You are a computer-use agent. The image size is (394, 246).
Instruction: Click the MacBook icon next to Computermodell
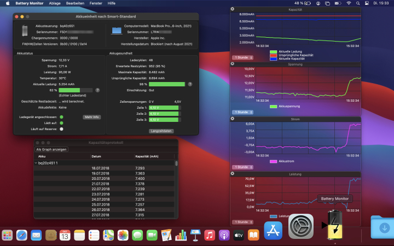pos(117,31)
